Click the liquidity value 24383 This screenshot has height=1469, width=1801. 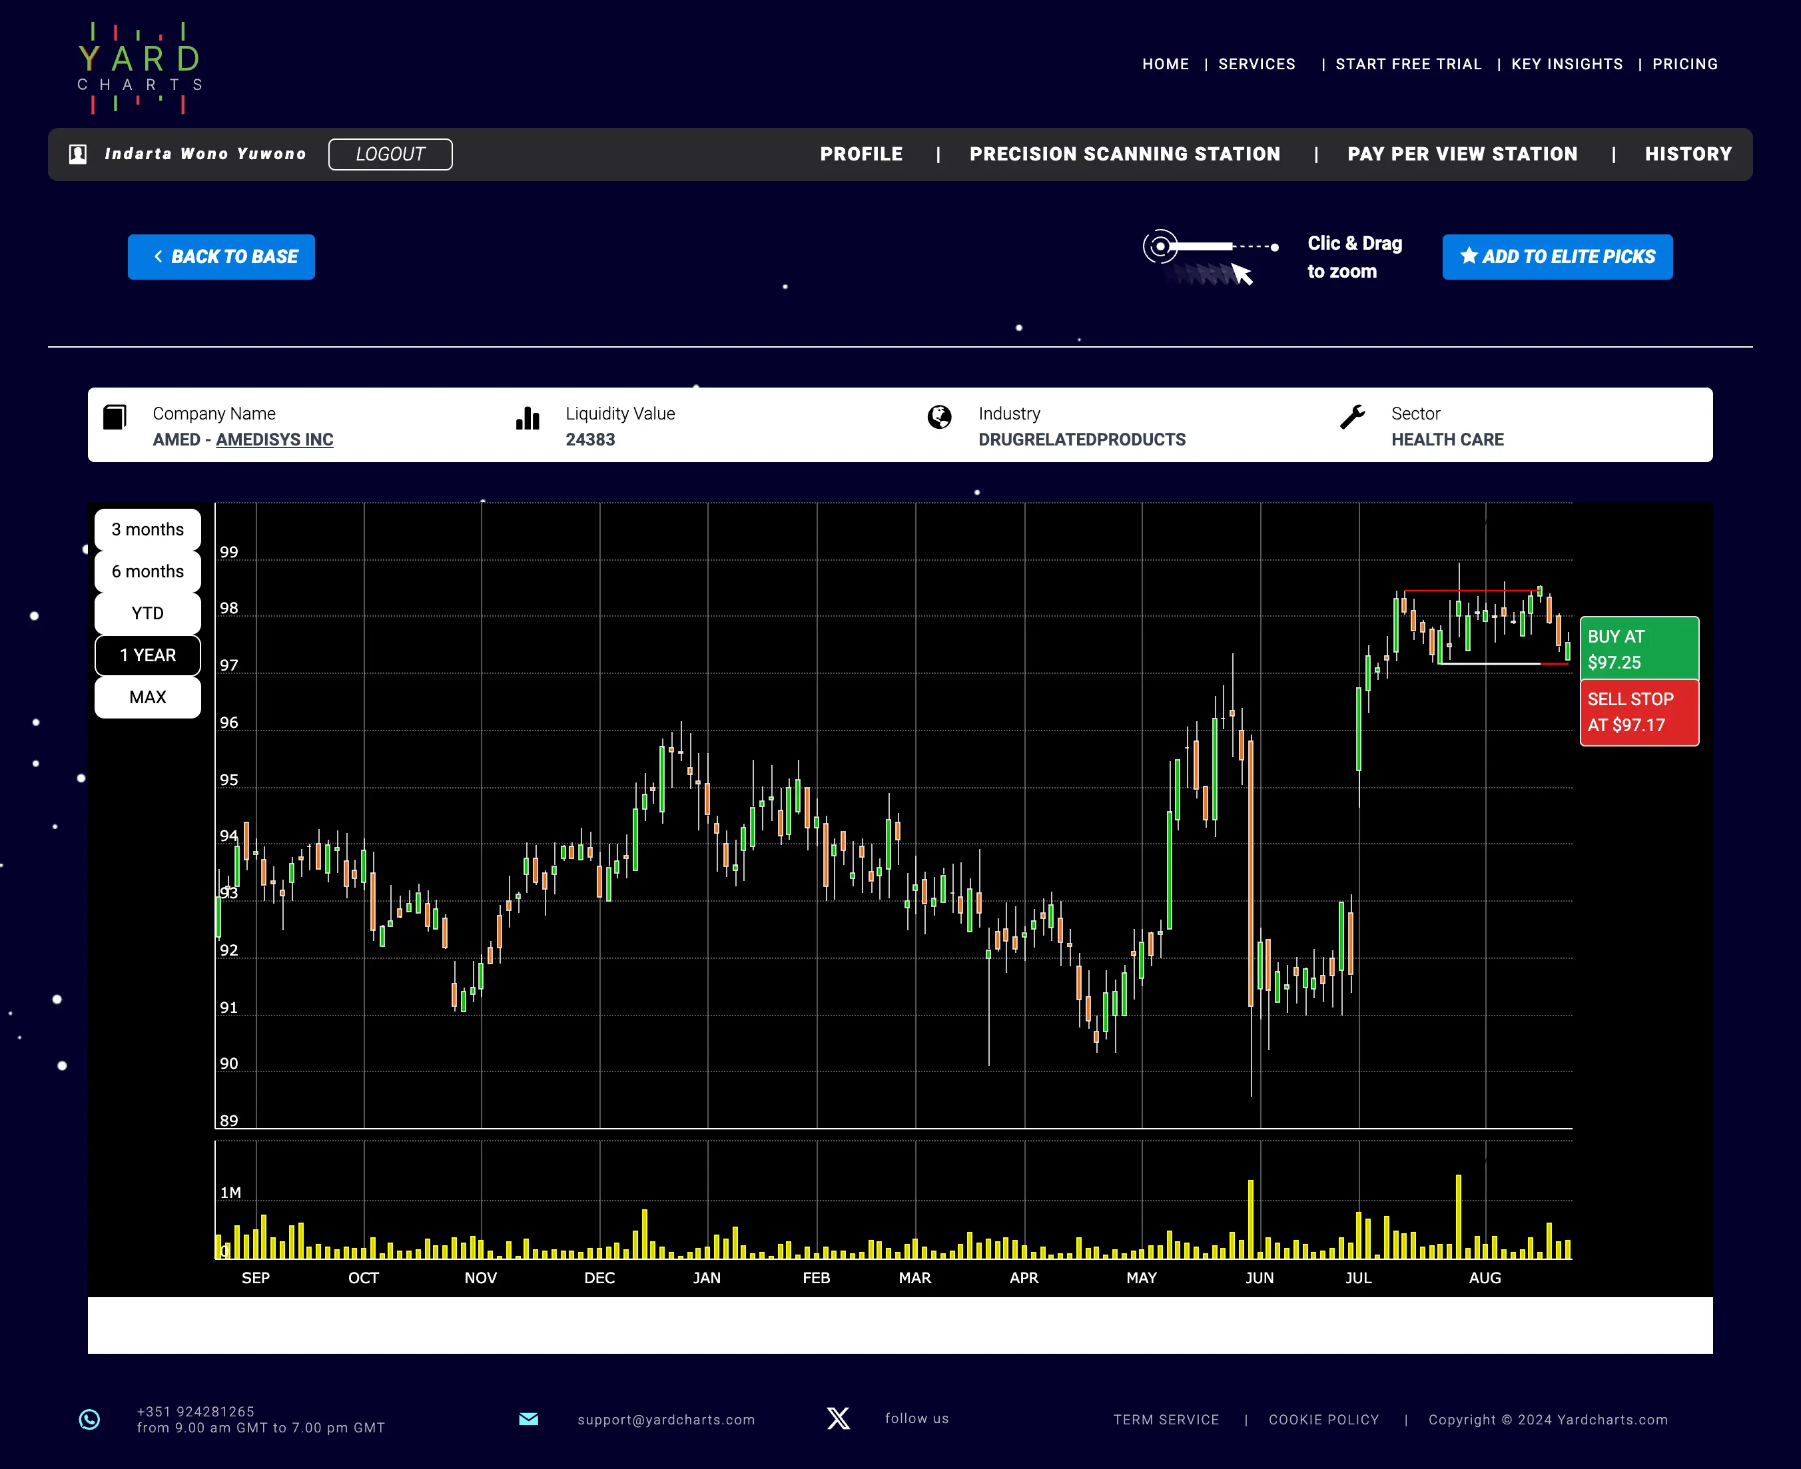(x=590, y=440)
